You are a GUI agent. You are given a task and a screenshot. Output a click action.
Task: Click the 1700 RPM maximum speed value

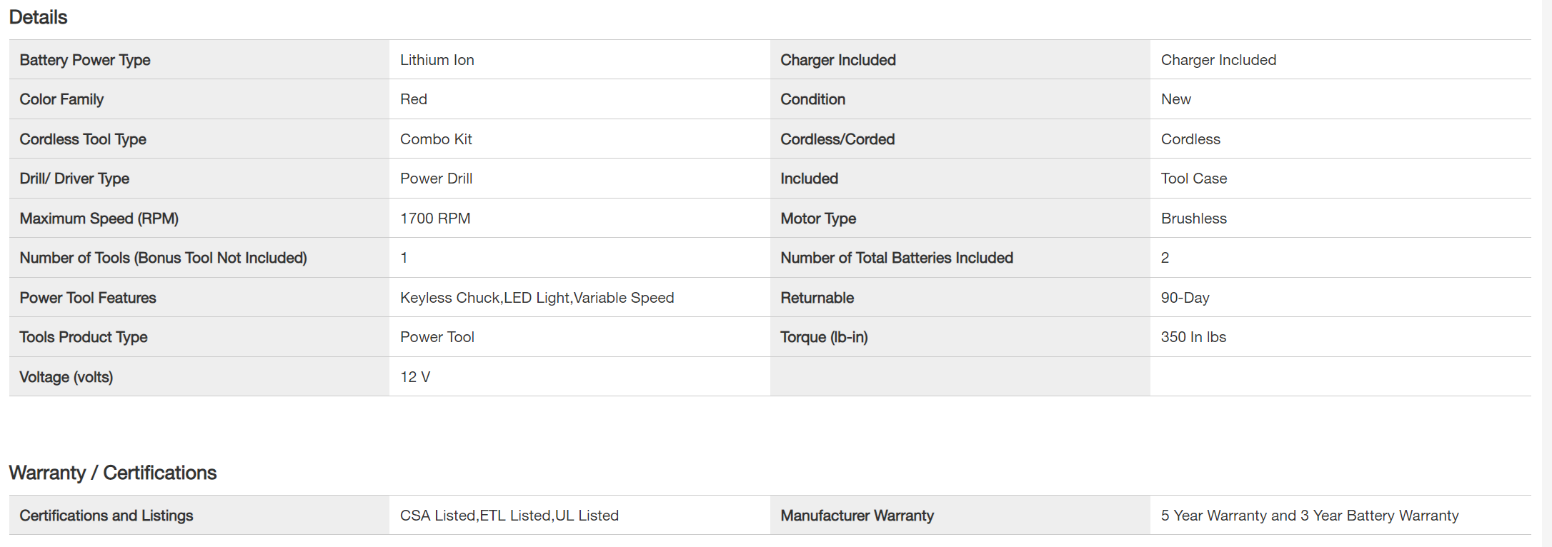[435, 219]
